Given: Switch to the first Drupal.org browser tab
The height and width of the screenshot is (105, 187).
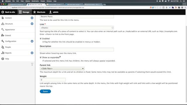Looking at the screenshot, I should 17,5.
